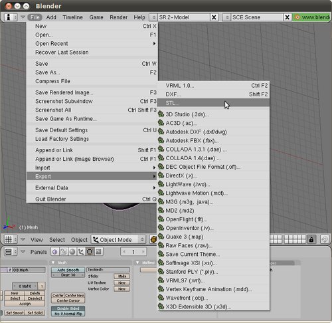Screen dimensions: 332x323
Task: Toggle the first layer in second group
Action: tap(286, 237)
